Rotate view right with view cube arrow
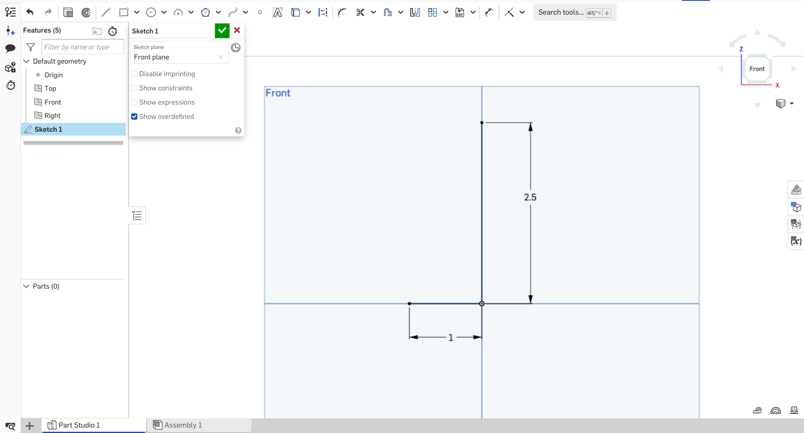804x433 pixels. coord(794,69)
